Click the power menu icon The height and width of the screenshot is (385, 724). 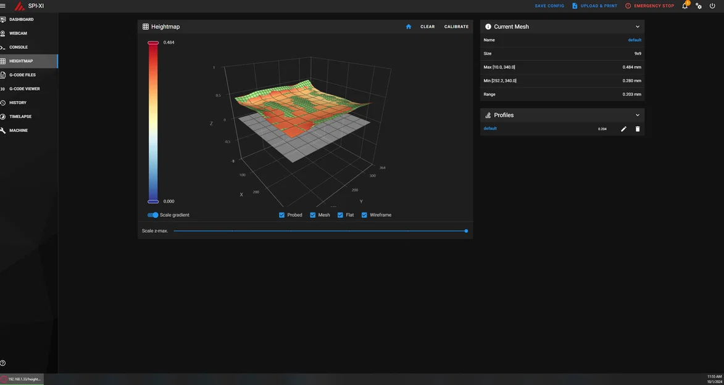(712, 6)
